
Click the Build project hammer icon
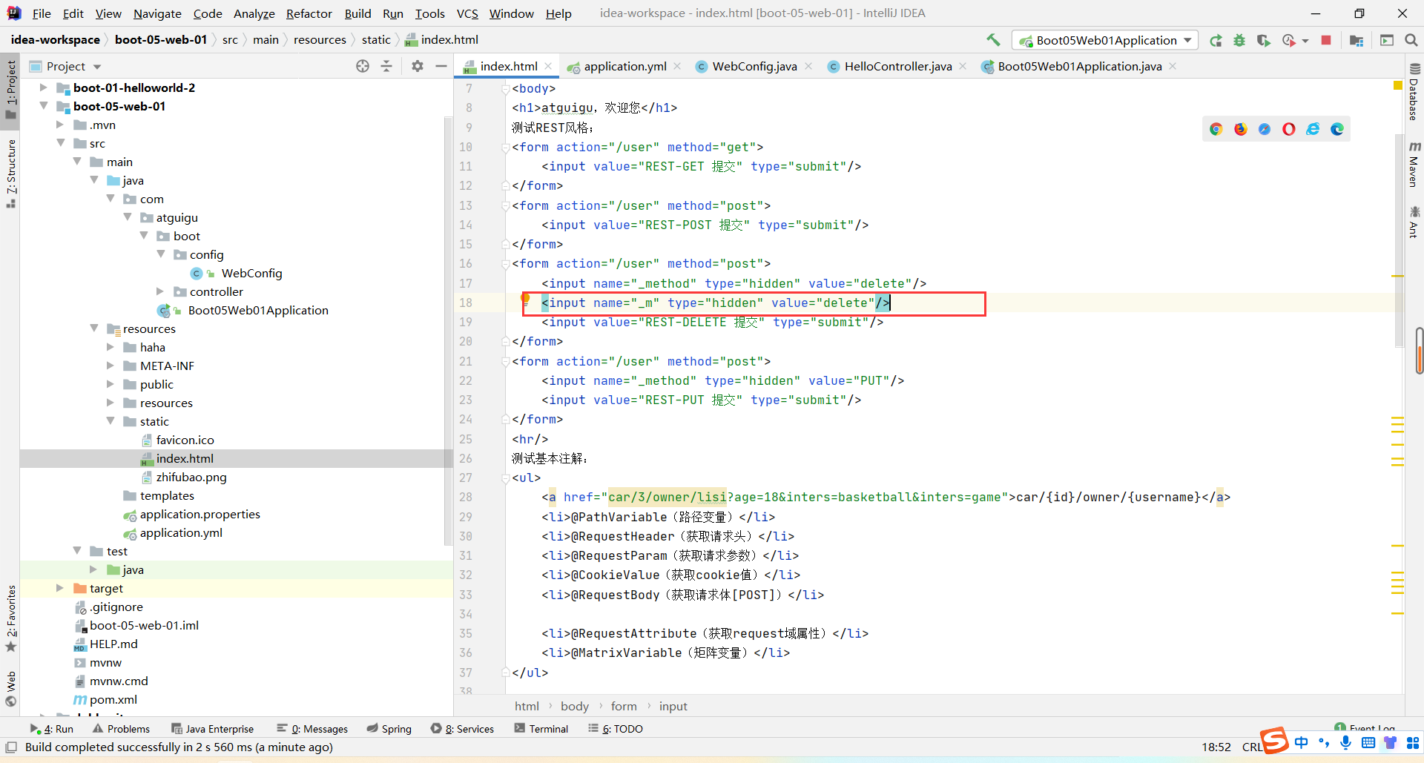click(x=993, y=40)
